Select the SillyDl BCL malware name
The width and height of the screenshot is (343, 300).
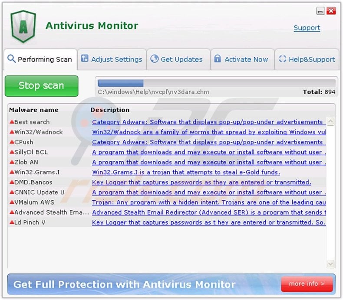(x=31, y=152)
